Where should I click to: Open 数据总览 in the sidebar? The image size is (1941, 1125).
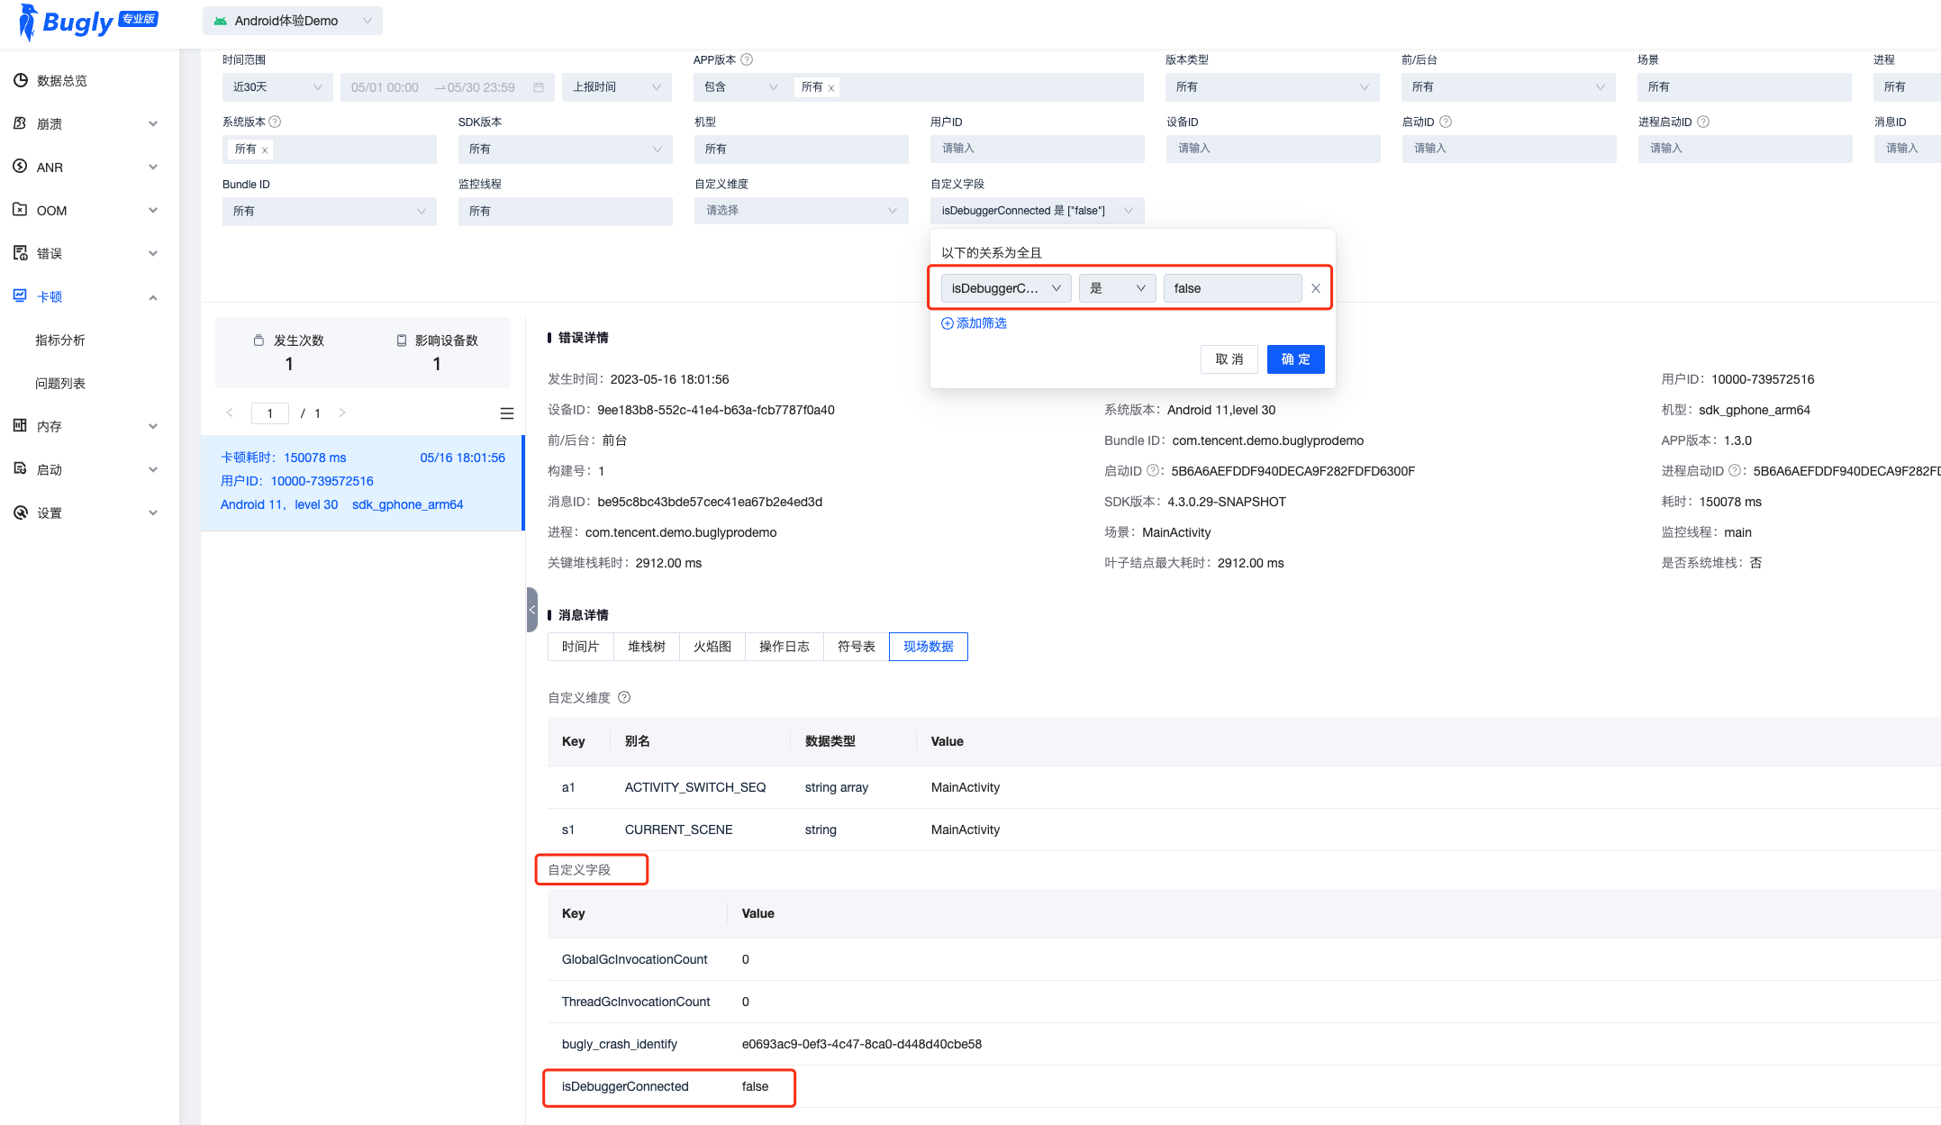tap(62, 81)
